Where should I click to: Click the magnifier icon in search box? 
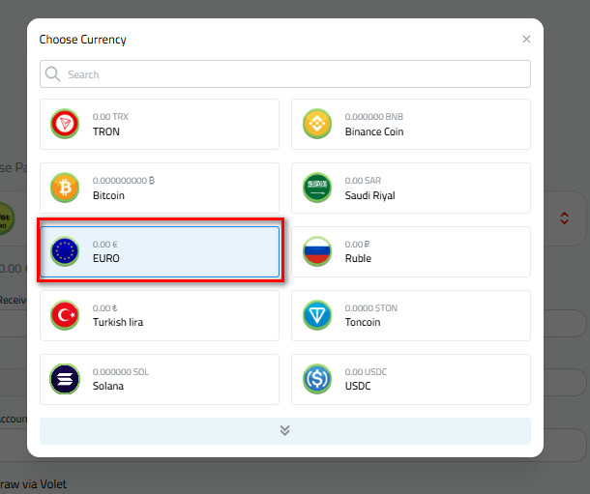52,74
